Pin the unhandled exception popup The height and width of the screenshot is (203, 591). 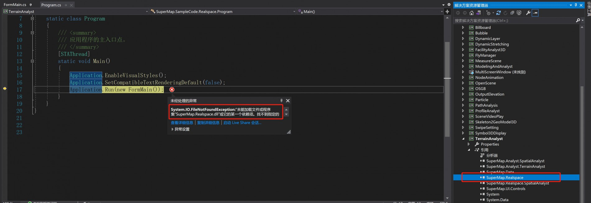tap(282, 101)
